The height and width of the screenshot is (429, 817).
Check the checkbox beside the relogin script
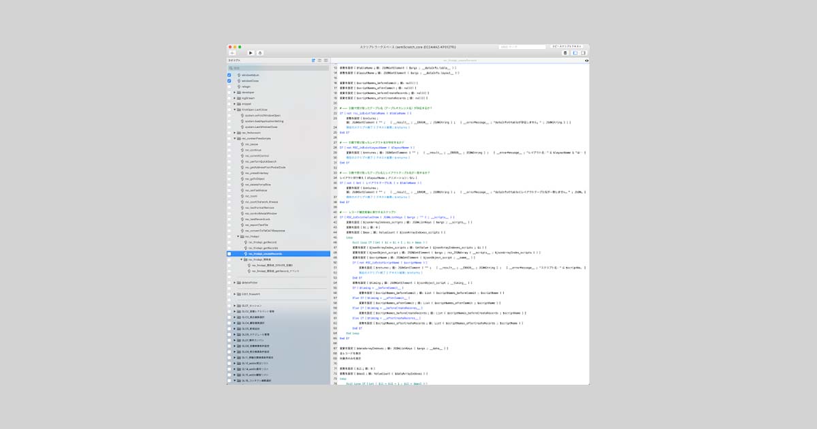(x=229, y=86)
